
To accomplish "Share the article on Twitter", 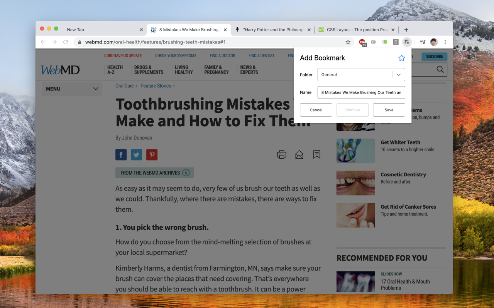I will click(x=136, y=155).
